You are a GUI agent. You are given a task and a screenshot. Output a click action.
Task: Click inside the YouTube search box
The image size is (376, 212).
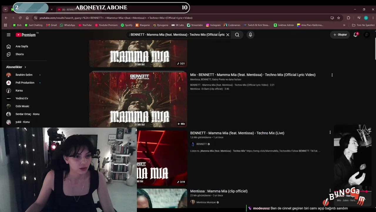[176, 35]
